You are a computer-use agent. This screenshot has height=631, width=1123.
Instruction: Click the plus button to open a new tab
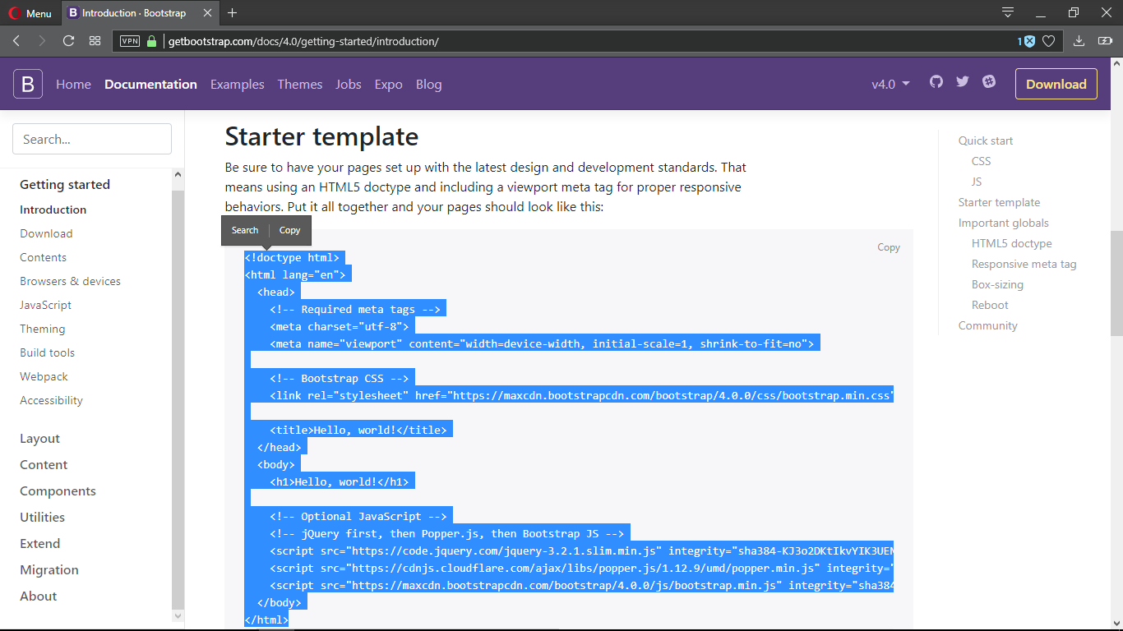click(231, 13)
